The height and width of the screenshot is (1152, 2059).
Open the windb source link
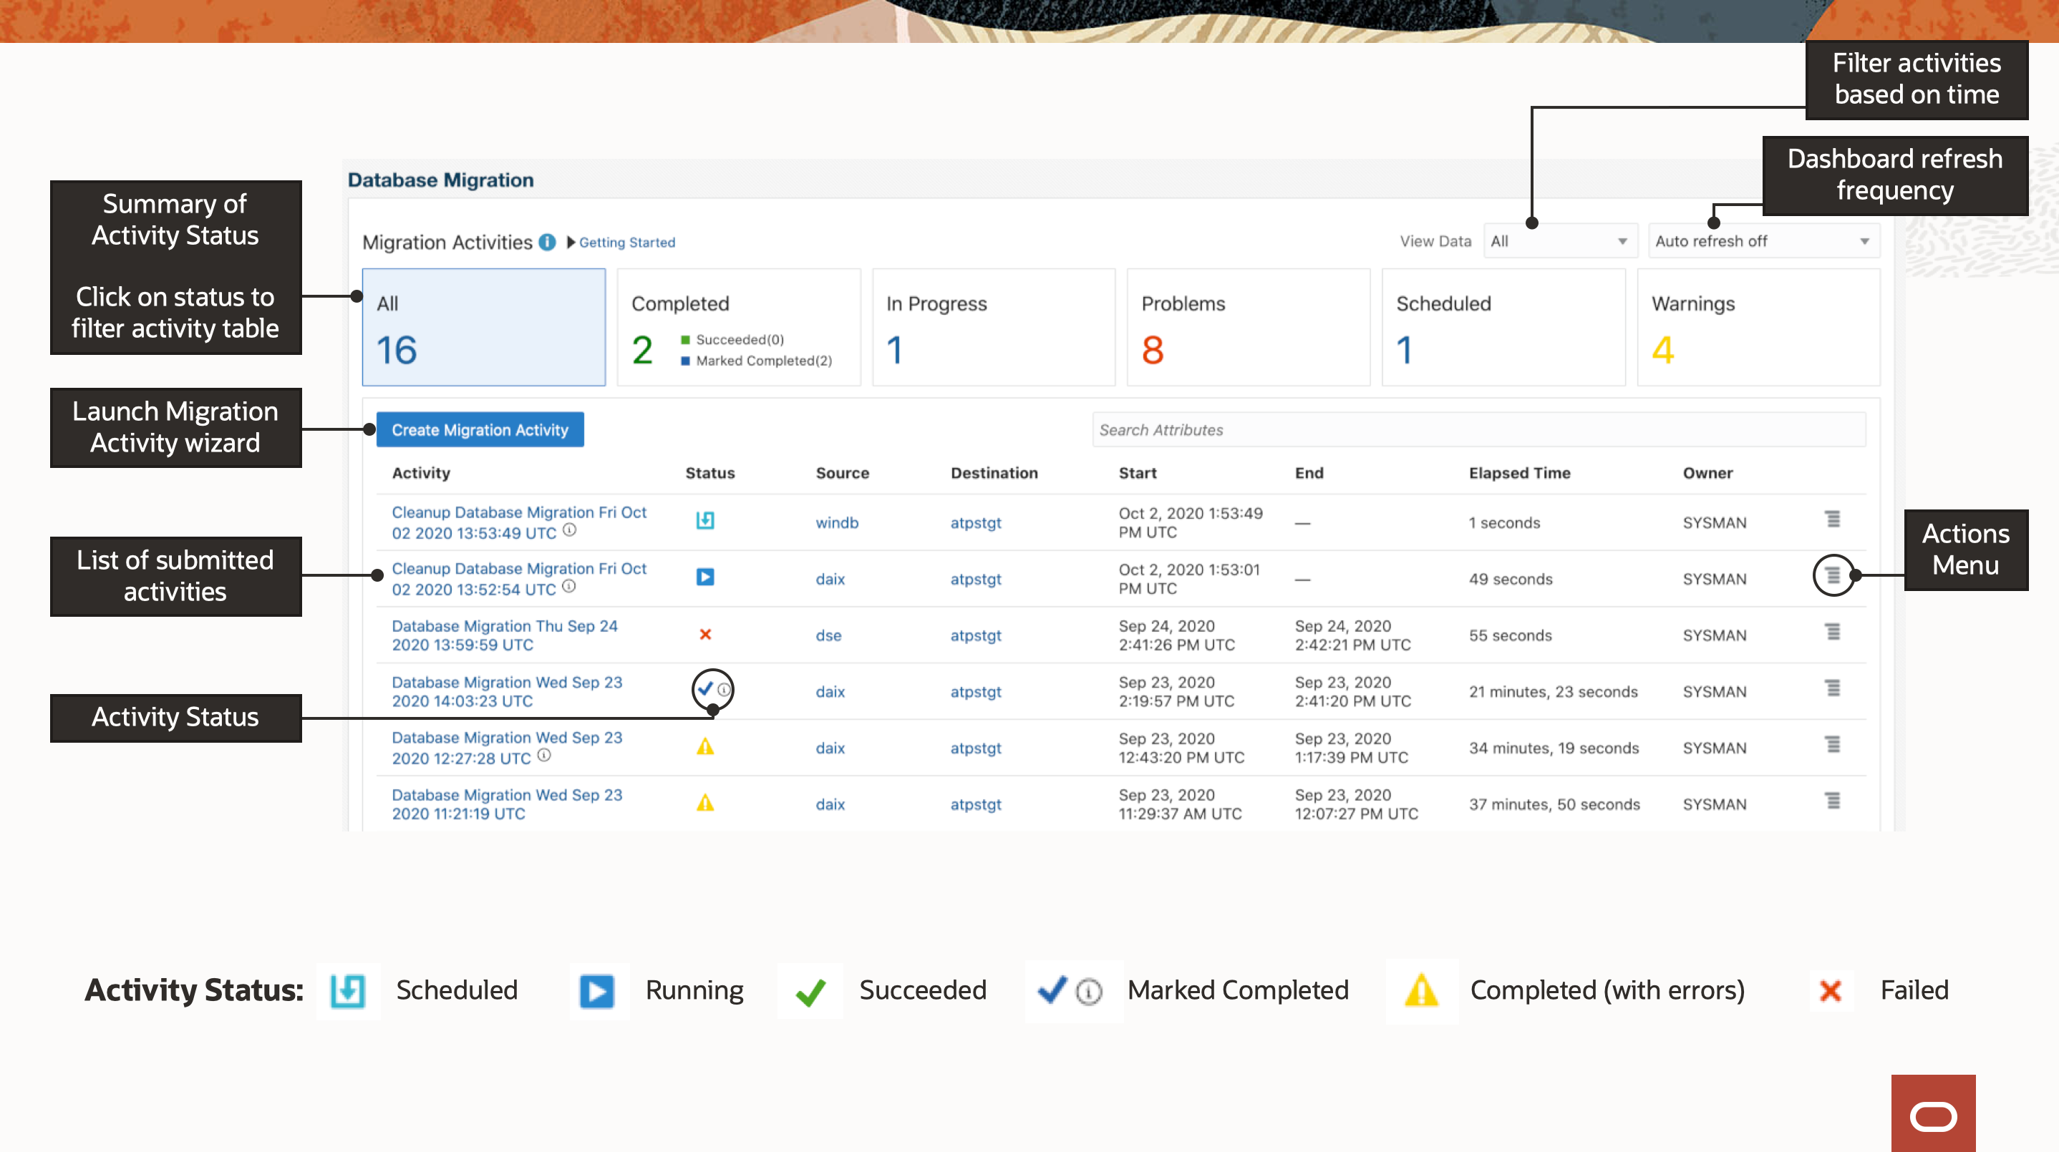click(837, 522)
